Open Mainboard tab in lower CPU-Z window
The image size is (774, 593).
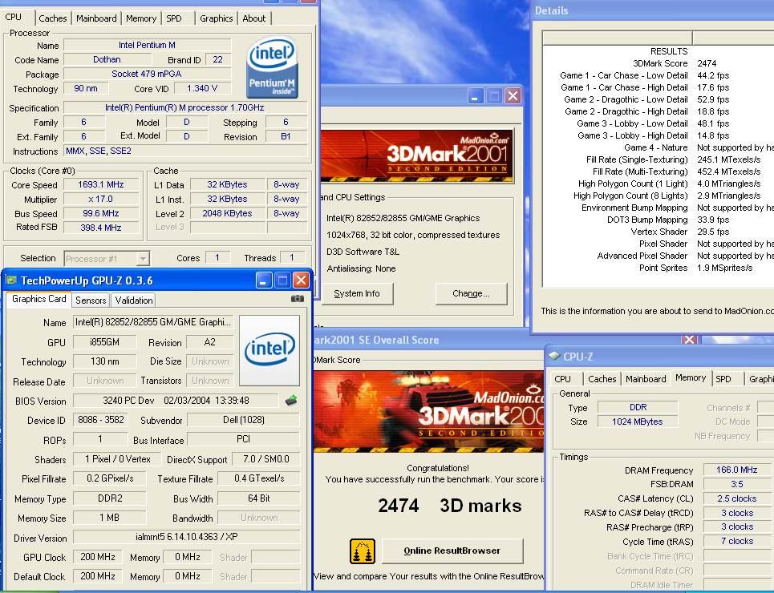click(646, 379)
